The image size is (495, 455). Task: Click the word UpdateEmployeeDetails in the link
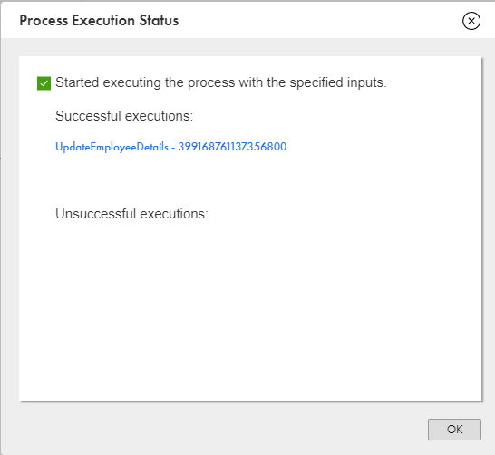coord(112,147)
